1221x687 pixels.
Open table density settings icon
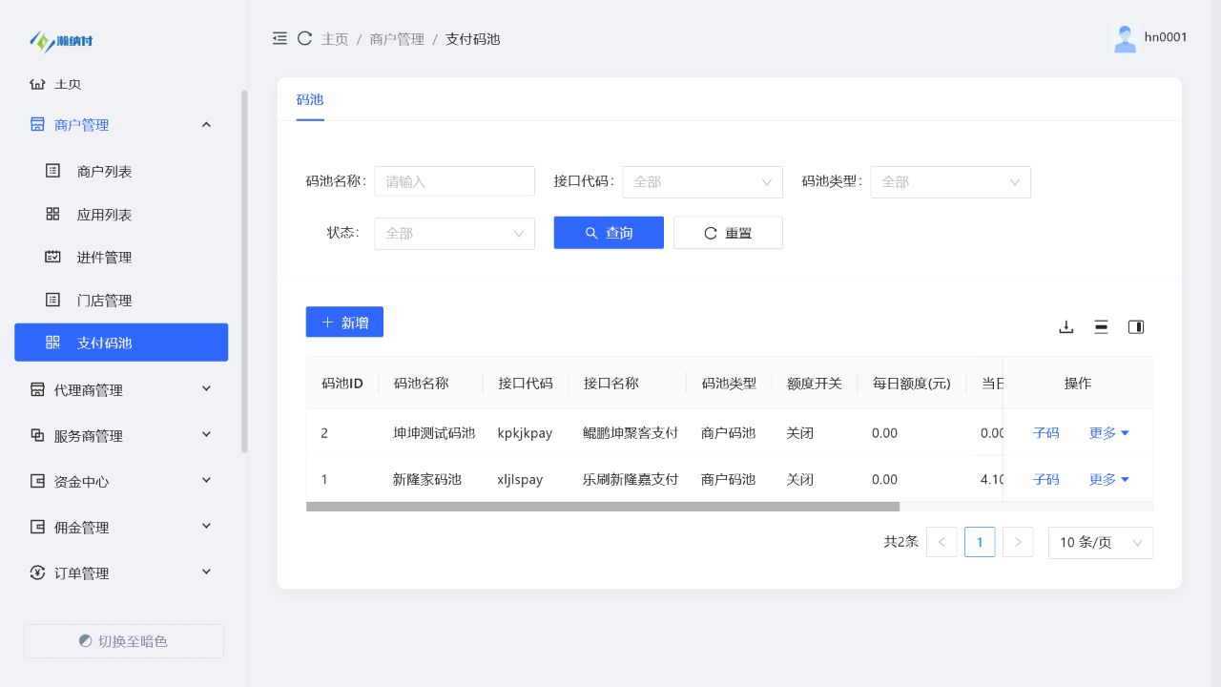click(1101, 326)
